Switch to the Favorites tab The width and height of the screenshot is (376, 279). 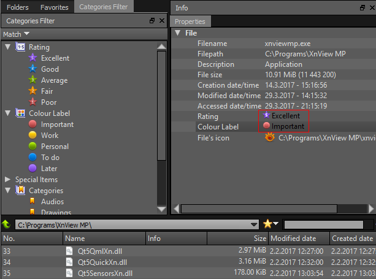coord(55,7)
